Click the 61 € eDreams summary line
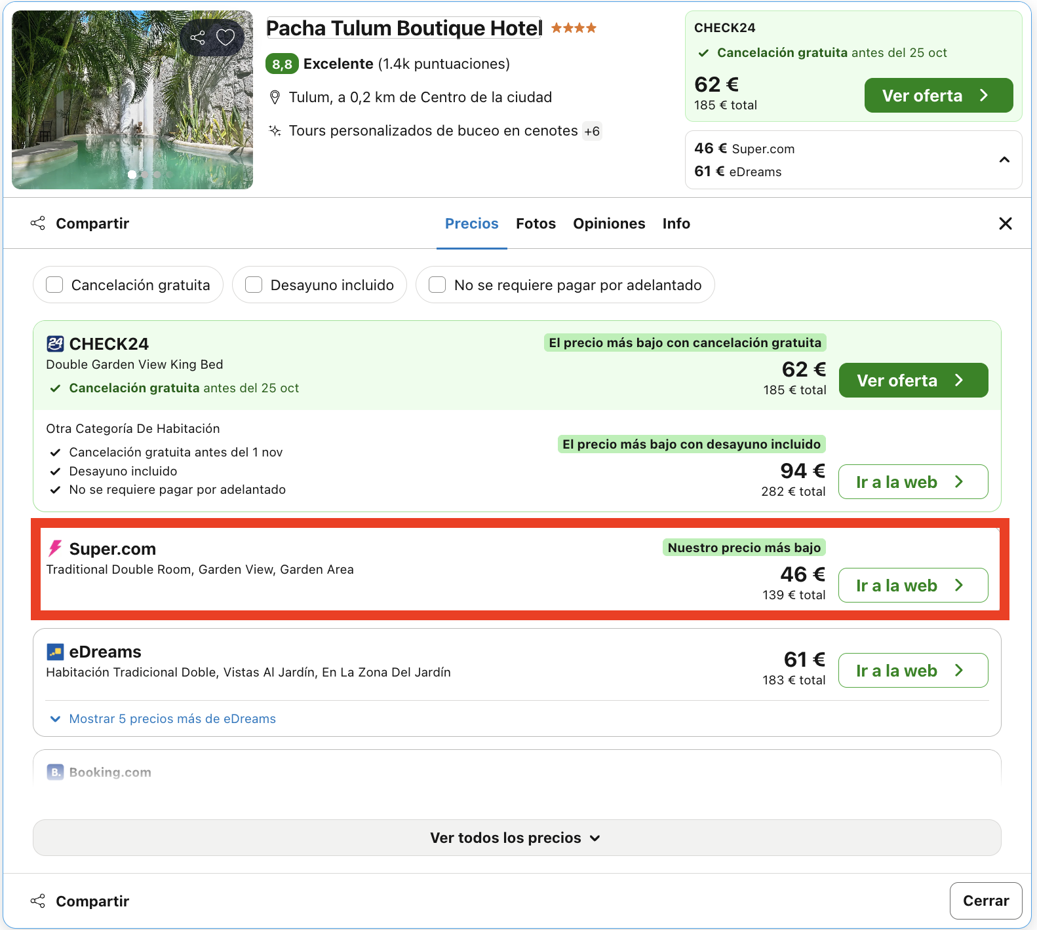The width and height of the screenshot is (1037, 930). click(738, 172)
